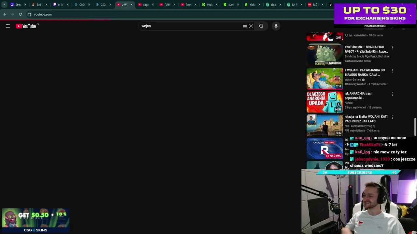Open 'YouTube Mix – BRACIA FIGO FAGOT' title
The image size is (417, 234).
click(x=366, y=49)
